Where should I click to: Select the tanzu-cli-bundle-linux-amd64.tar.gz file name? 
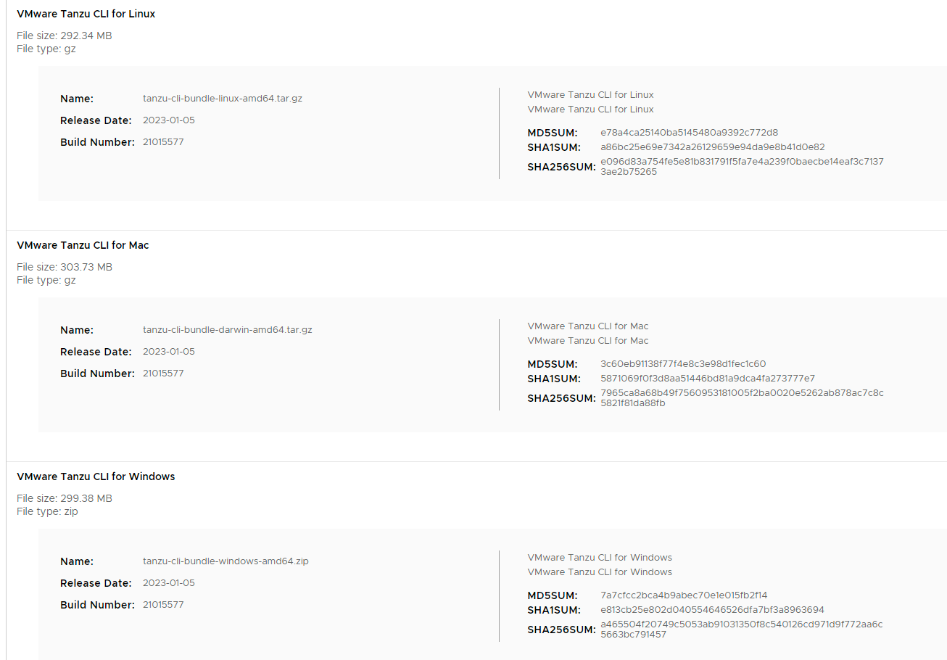223,99
